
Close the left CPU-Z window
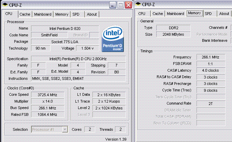point(128,5)
